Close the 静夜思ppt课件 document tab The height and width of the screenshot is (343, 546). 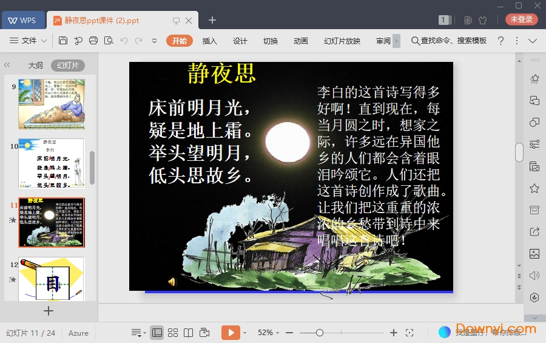pos(189,21)
